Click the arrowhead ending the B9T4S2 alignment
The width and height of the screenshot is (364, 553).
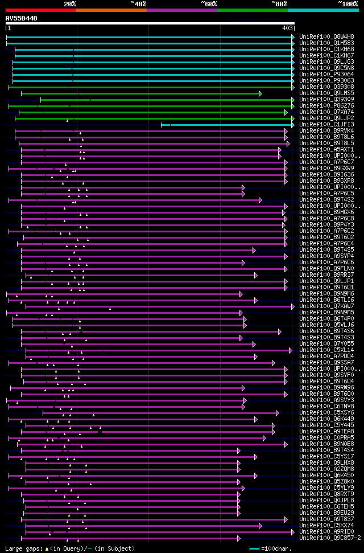(260, 200)
